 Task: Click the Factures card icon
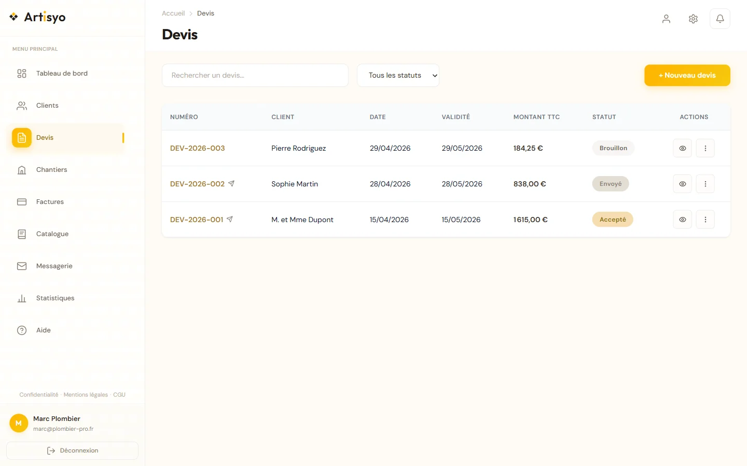22,202
